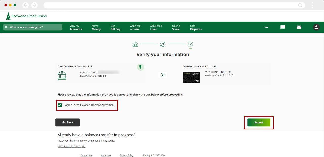Screen dimensions: 324x157
Task: Click the 'What are you looking for?' search field
Action: tap(32, 27)
